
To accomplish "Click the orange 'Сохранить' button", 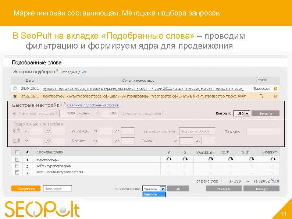I will 26,188.
